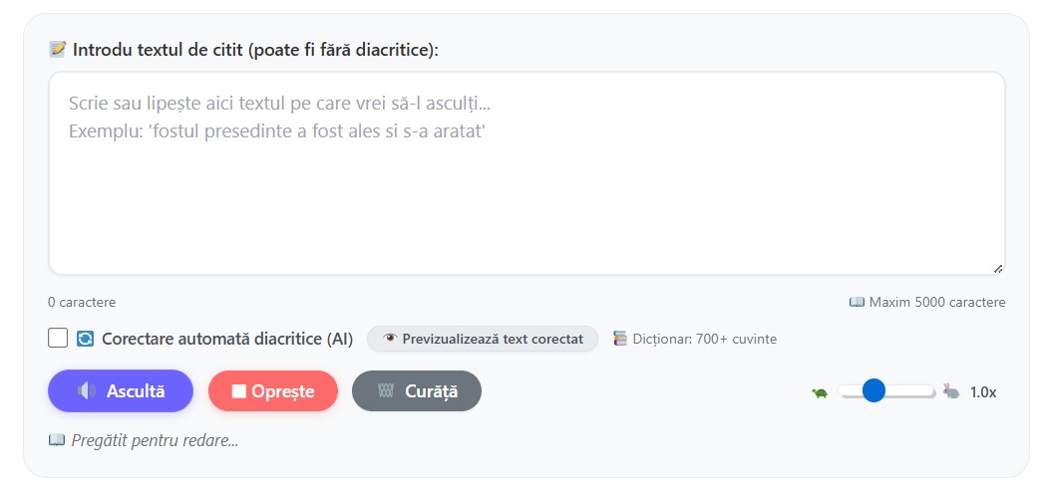
Task: Click the textarea corner resize handle
Action: click(x=998, y=268)
